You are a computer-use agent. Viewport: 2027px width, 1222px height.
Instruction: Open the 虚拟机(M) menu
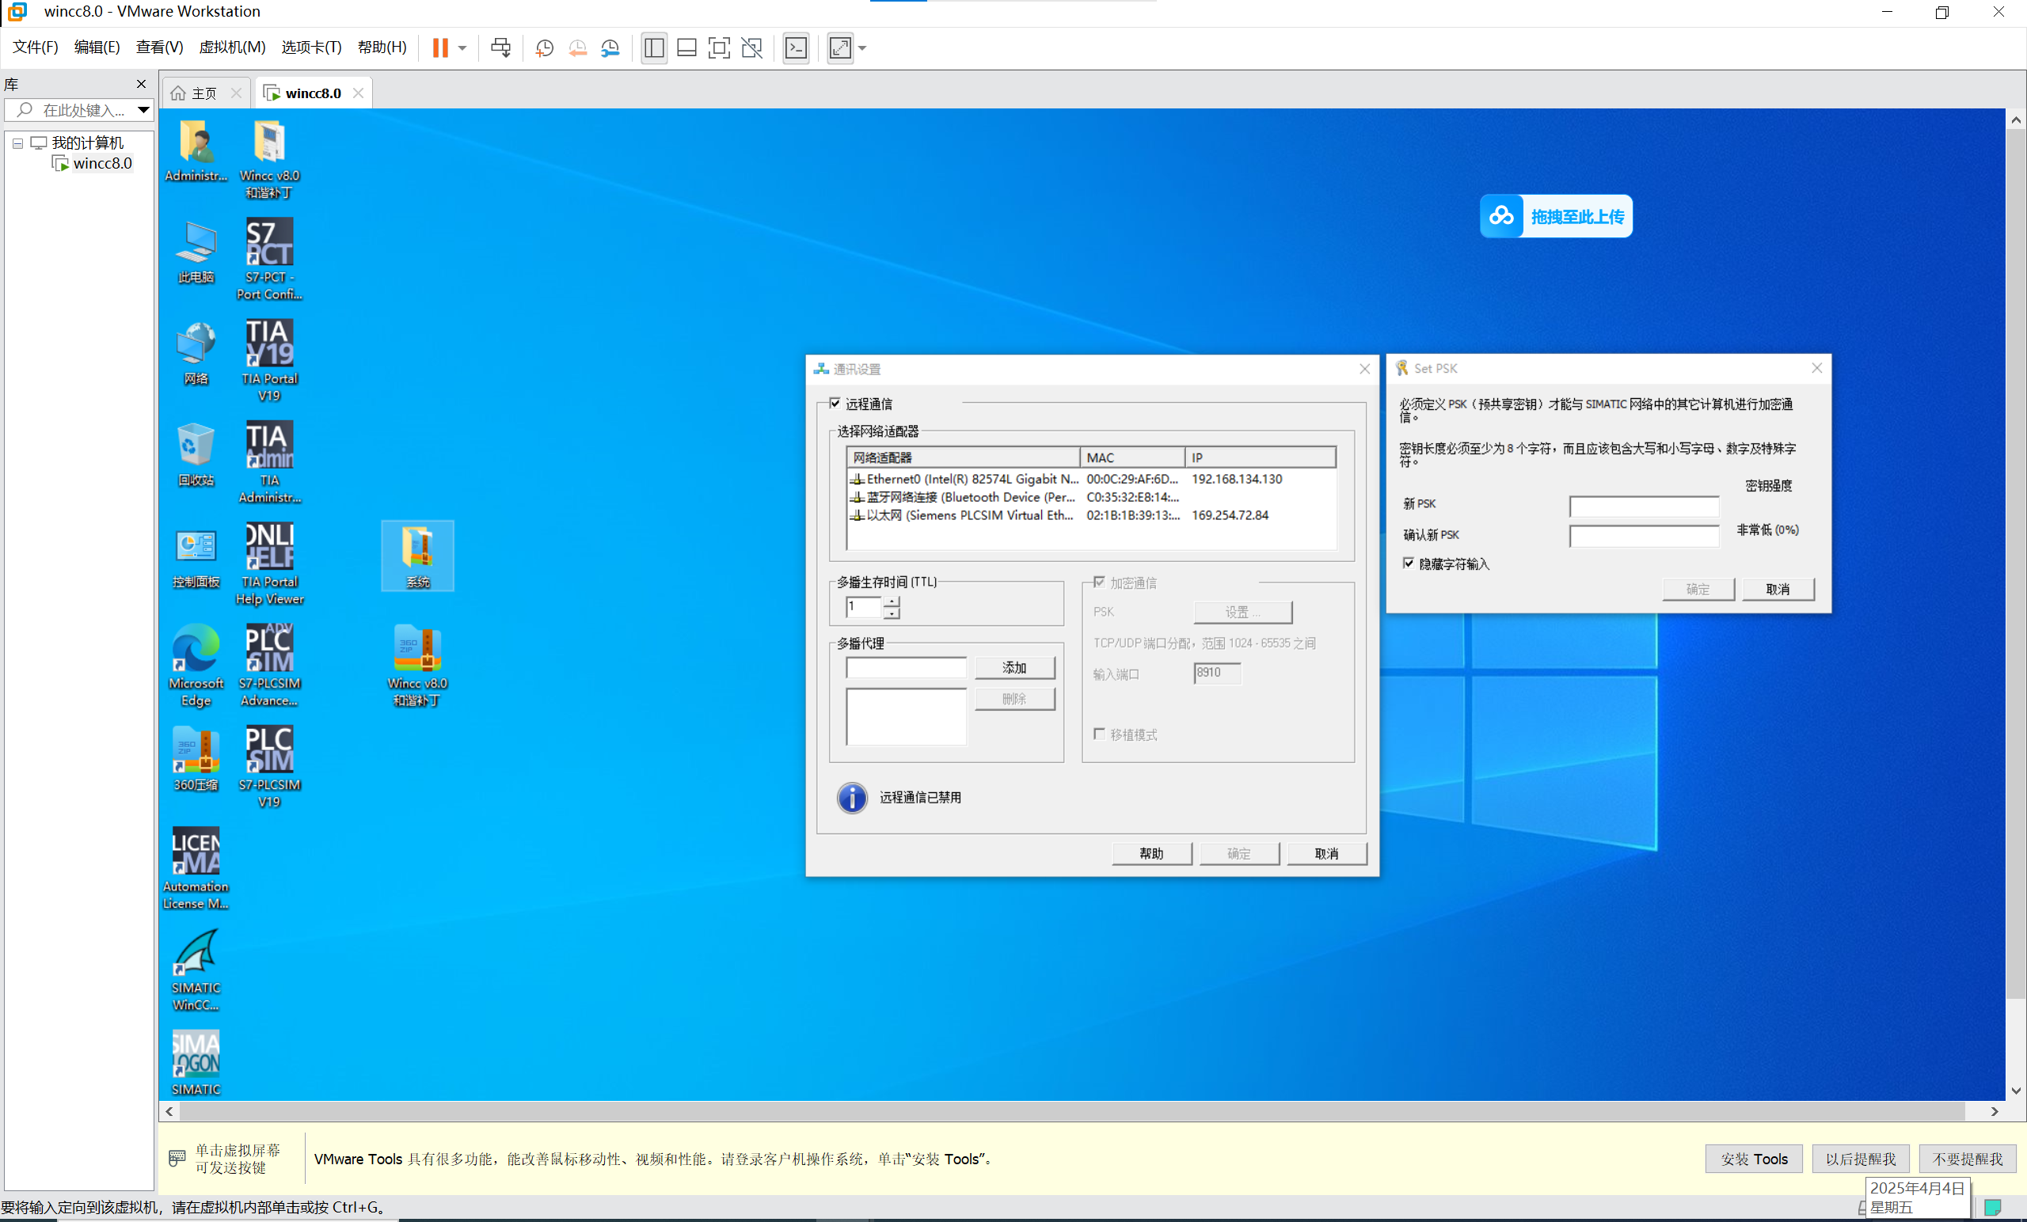[232, 47]
